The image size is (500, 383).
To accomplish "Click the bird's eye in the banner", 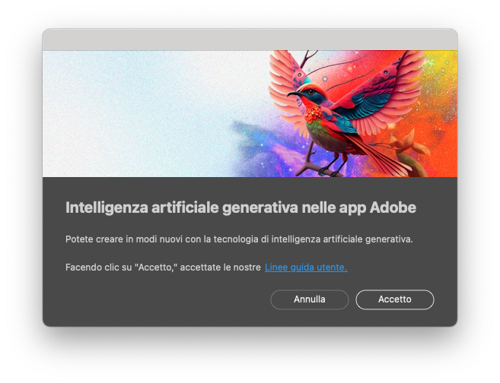I will tap(311, 92).
